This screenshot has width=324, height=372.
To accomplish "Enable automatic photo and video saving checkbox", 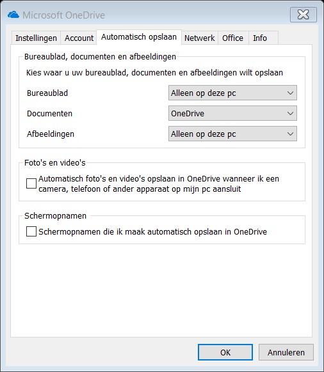I will point(31,183).
